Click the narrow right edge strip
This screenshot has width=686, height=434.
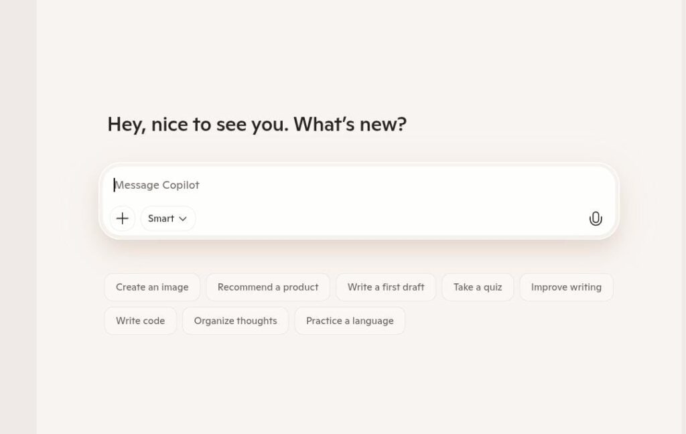point(683,217)
